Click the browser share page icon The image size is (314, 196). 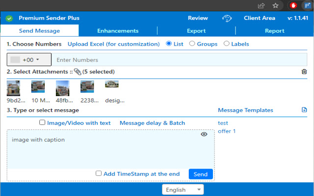click(x=262, y=5)
